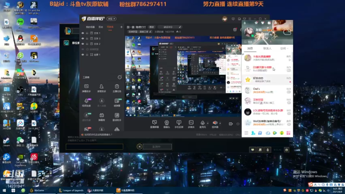The width and height of the screenshot is (345, 194).
Task: Open QQ weather cloud icon
Action: [x=287, y=32]
